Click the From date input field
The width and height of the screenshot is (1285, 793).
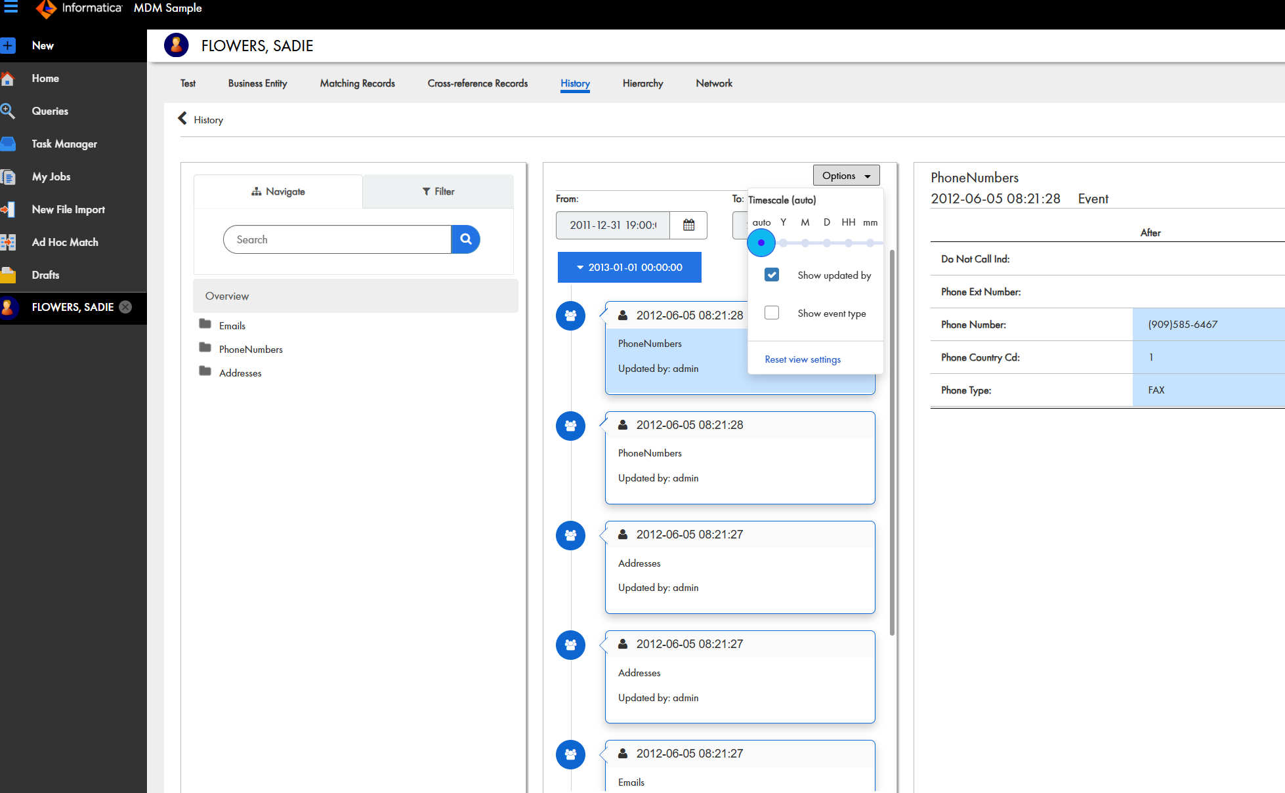point(613,225)
